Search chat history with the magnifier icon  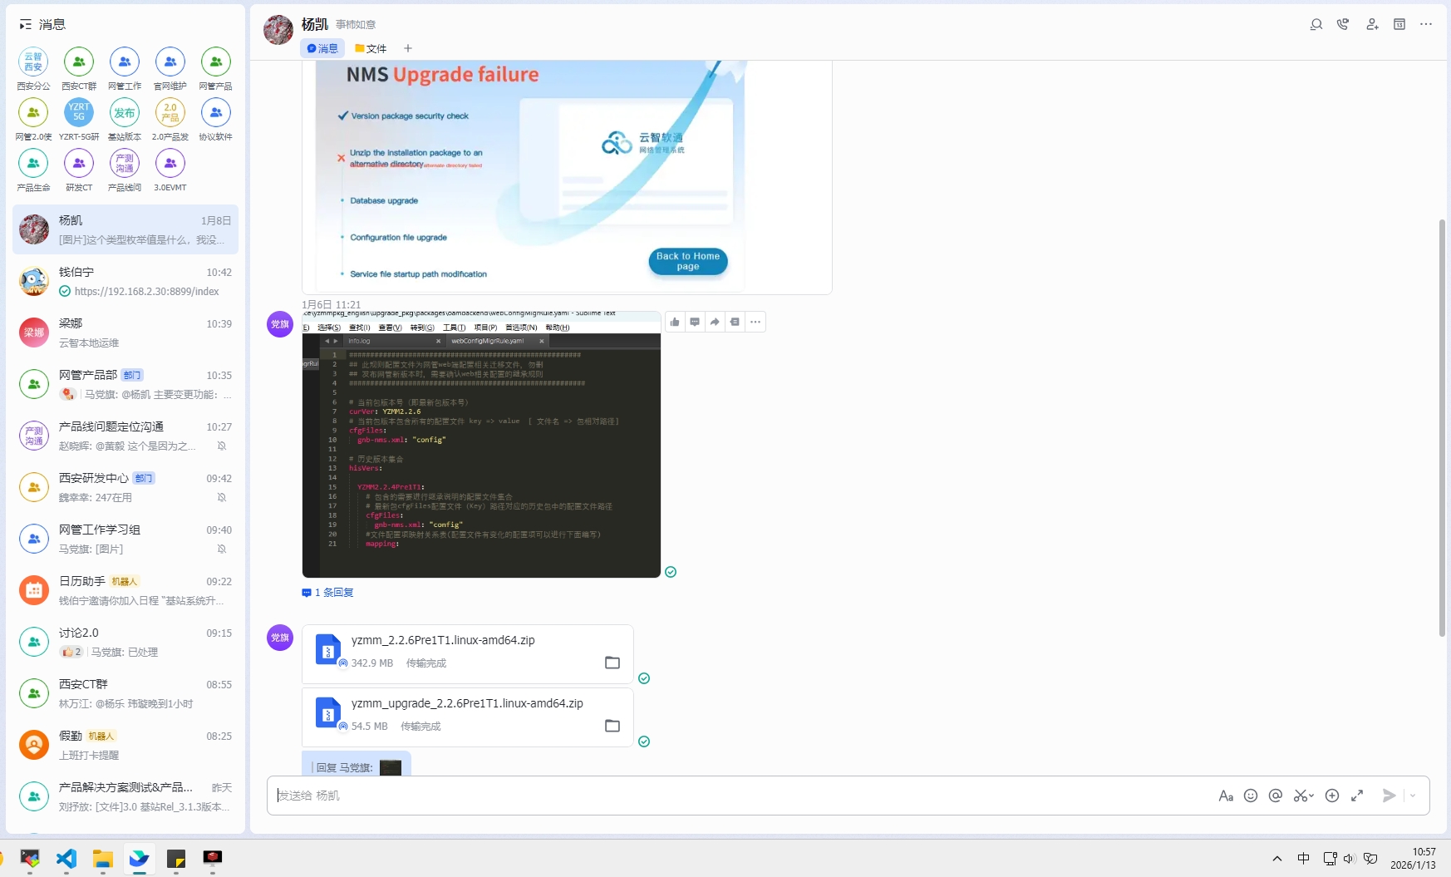[1316, 25]
